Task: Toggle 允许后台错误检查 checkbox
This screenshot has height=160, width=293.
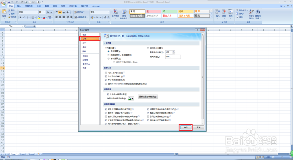Action: pos(108,94)
